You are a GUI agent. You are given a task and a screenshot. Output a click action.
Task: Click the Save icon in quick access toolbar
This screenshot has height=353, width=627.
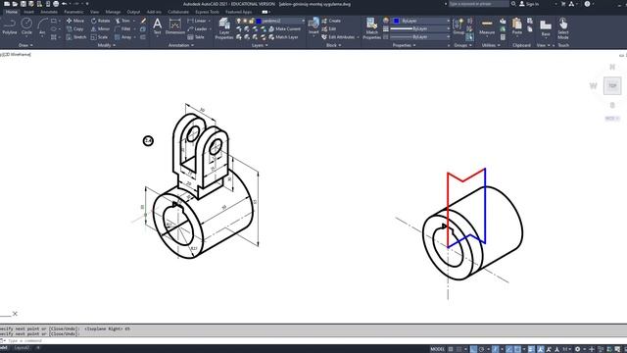pos(24,4)
